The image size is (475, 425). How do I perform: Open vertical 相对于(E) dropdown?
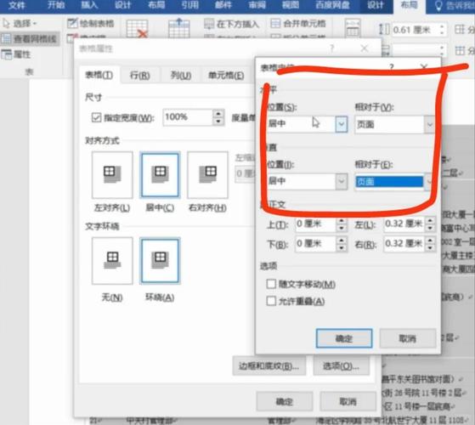pyautogui.click(x=429, y=182)
